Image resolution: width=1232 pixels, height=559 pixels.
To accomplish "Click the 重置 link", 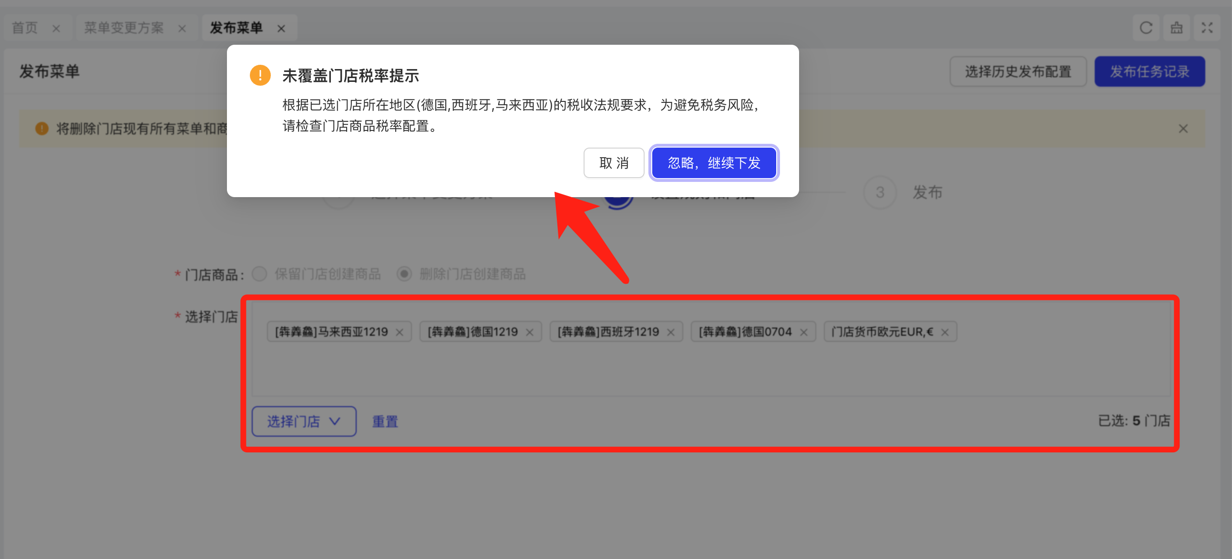I will [385, 421].
